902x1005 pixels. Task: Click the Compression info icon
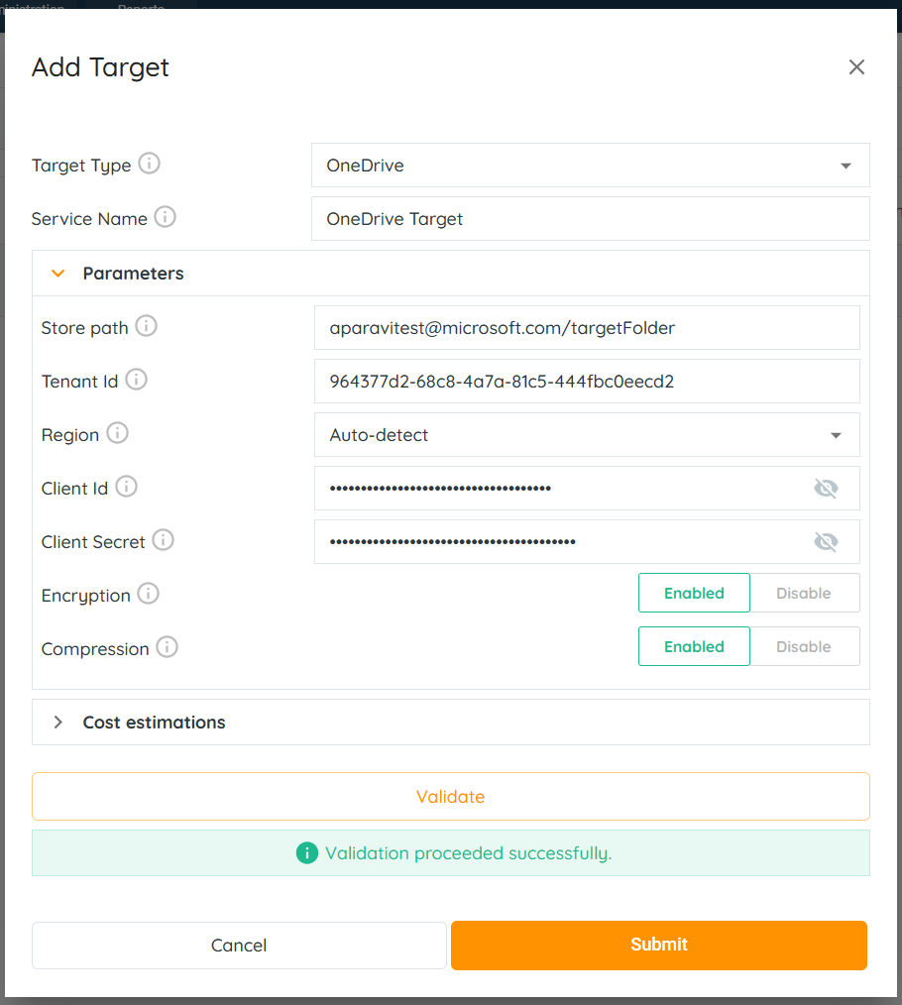pyautogui.click(x=167, y=647)
